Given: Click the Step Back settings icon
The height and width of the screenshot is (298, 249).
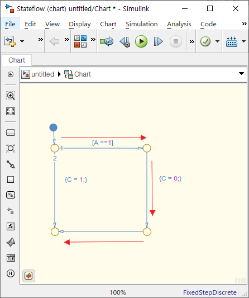Looking at the screenshot, I should click(x=125, y=41).
